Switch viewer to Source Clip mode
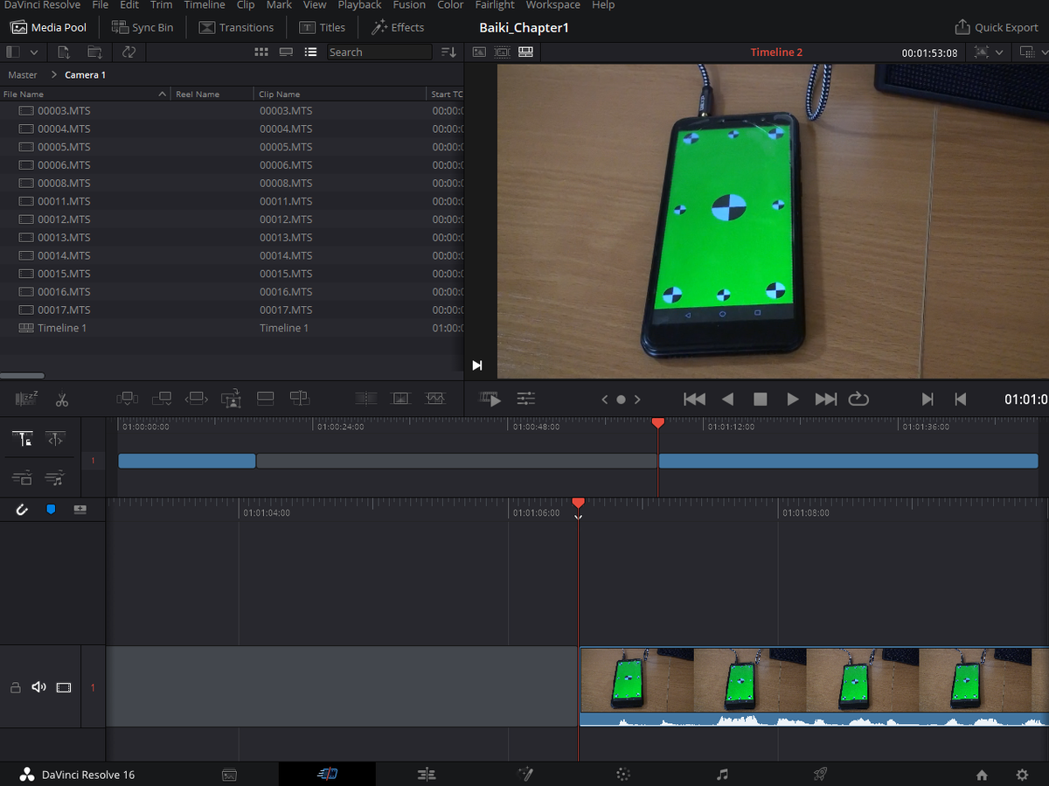 tap(479, 52)
